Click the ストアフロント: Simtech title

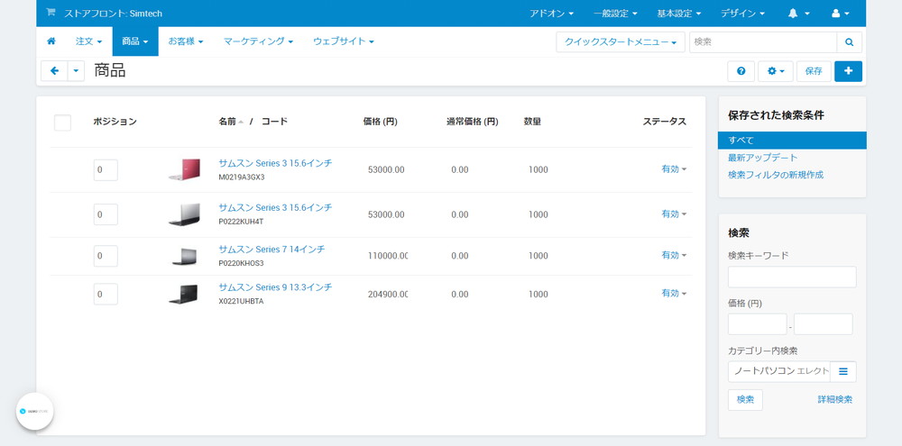click(x=114, y=14)
